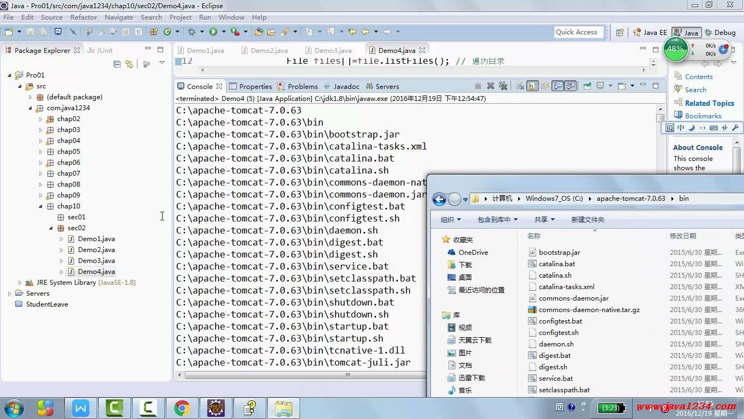
Task: Click Remove All Terminated Launches icon
Action: [x=503, y=86]
